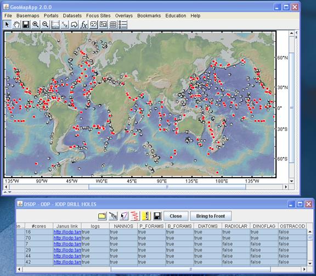Open the File menu
This screenshot has width=316, height=276.
pyautogui.click(x=8, y=16)
